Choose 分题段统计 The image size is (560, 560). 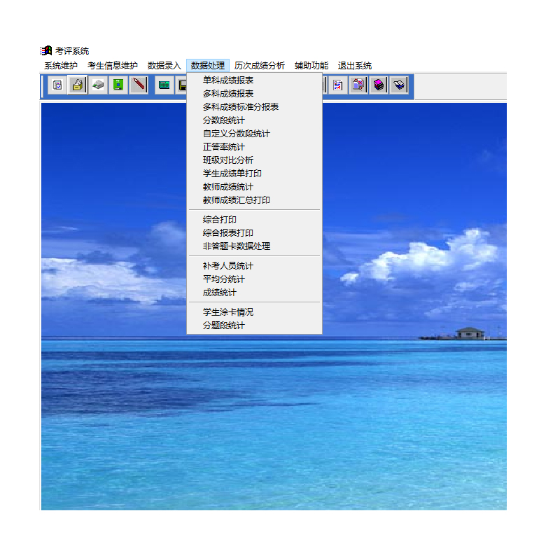(x=254, y=325)
